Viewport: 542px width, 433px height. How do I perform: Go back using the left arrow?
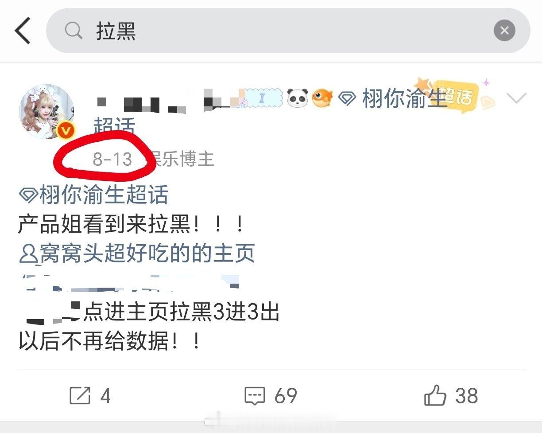[x=23, y=31]
